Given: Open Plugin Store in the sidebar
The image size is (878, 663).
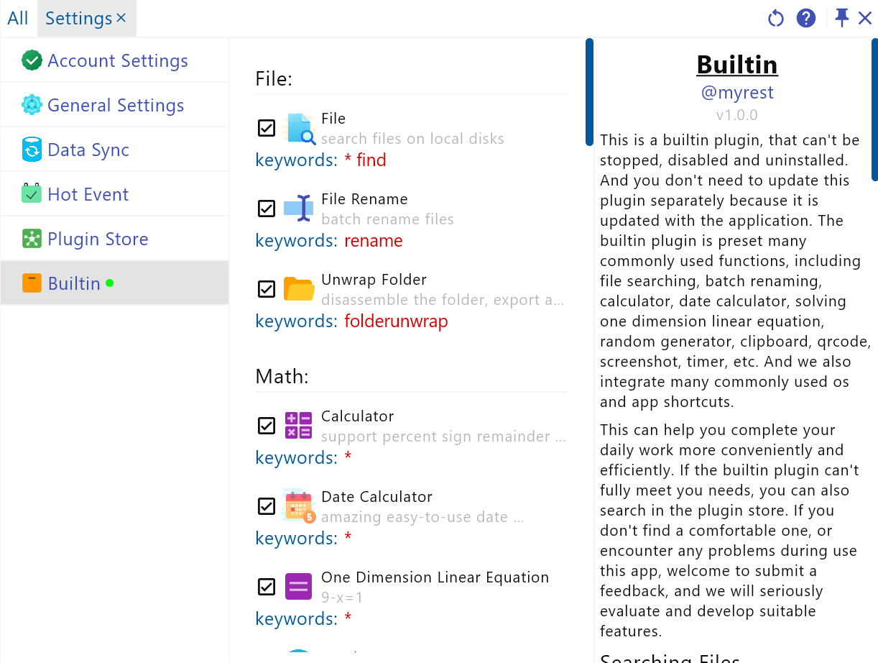Looking at the screenshot, I should (x=98, y=239).
